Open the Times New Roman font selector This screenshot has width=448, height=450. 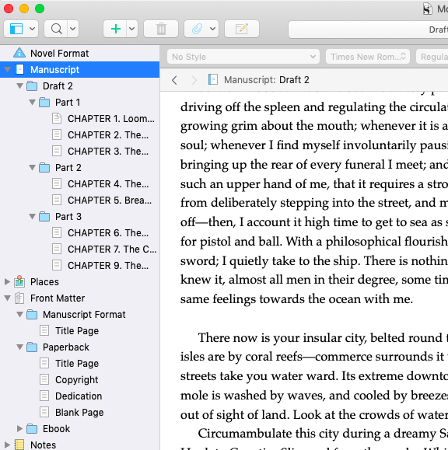point(368,57)
